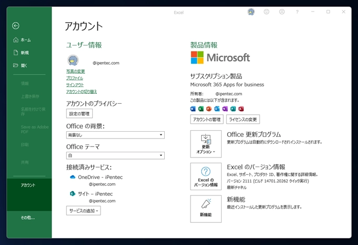Open the help question mark icon
The width and height of the screenshot is (358, 245).
(297, 12)
